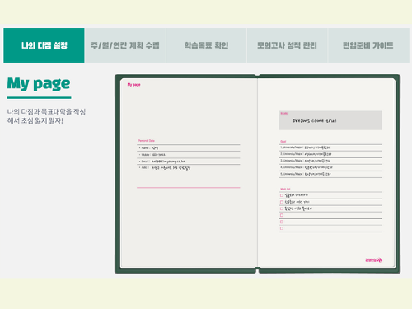The image size is (412, 309).
Task: Click goal row 3. University/Major
Action: coord(330,161)
